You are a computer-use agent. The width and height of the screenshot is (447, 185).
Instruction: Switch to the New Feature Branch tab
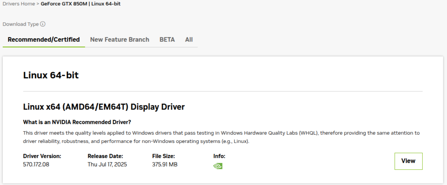[120, 40]
